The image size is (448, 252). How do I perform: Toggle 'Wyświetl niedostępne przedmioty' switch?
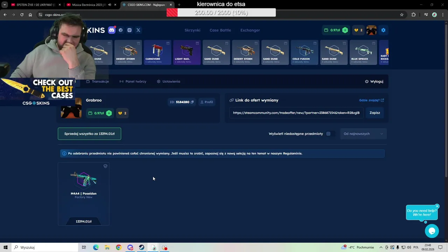tap(330, 134)
